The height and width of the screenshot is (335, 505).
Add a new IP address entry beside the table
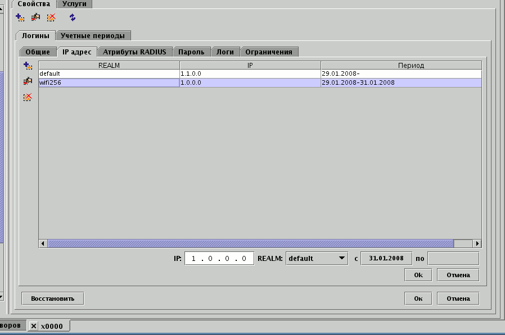pos(28,66)
